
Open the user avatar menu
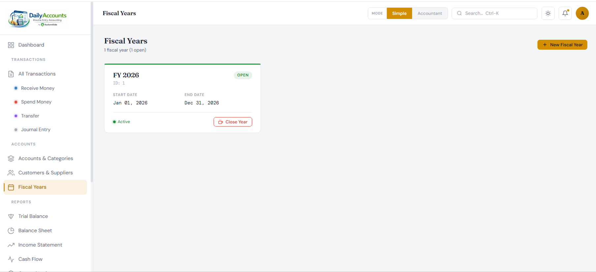[582, 13]
